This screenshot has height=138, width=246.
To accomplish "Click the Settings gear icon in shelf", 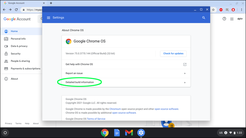I will [x=141, y=133].
